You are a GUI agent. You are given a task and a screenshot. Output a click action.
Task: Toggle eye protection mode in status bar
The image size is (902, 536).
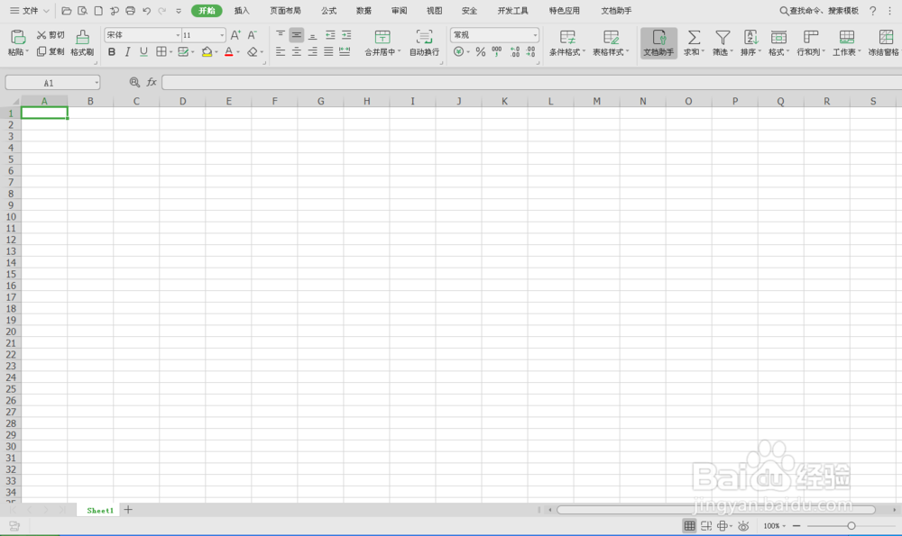(x=743, y=526)
